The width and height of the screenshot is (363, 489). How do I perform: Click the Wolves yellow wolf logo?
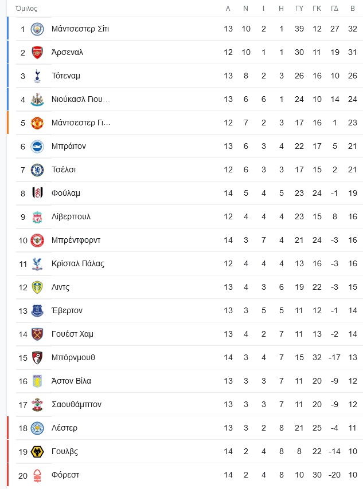pos(37,452)
